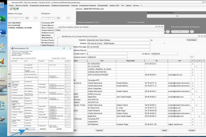The image size is (206, 137).
Task: Select ISOLANTS SA in Entreprises list
Action: click(47, 38)
